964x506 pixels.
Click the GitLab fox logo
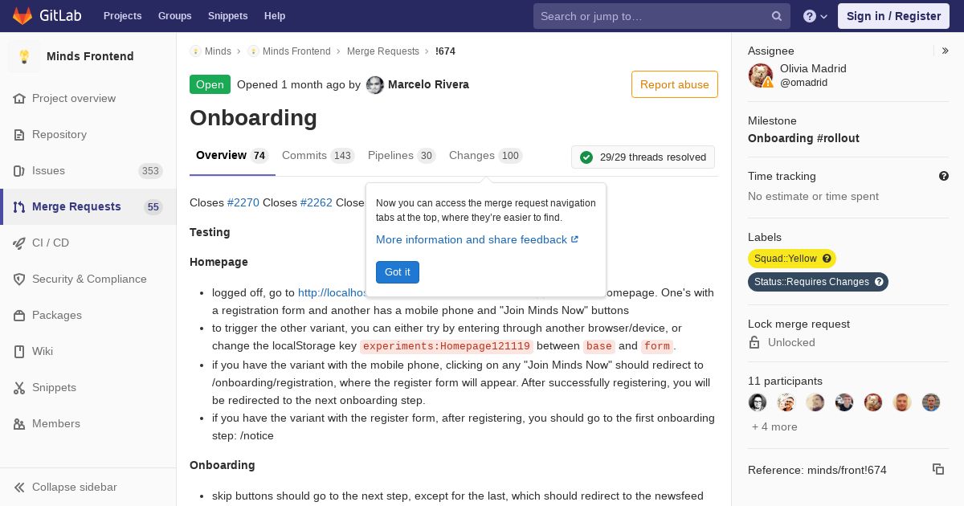tap(22, 15)
